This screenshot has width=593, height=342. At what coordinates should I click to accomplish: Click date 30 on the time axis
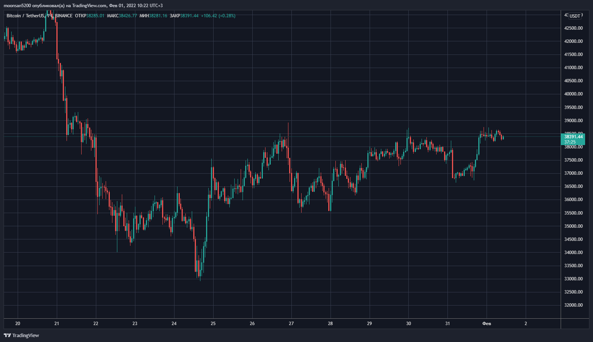[409, 324]
